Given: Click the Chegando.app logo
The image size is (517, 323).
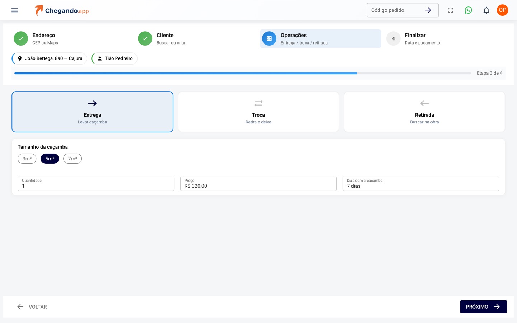Looking at the screenshot, I should [62, 10].
